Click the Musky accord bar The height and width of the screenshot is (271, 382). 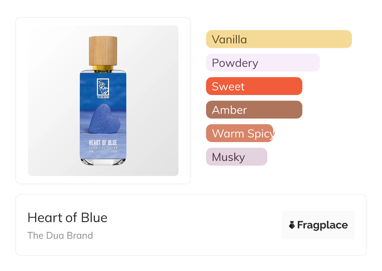tap(236, 157)
